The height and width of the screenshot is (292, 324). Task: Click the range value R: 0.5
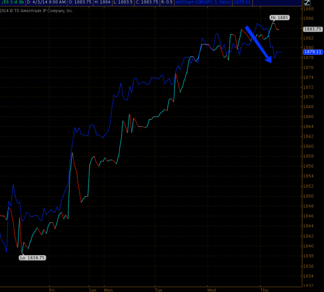click(167, 3)
